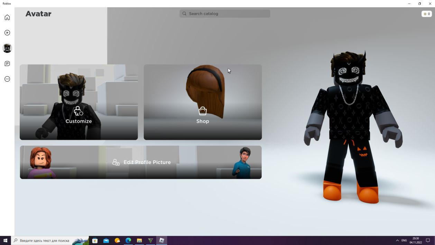Image resolution: width=435 pixels, height=245 pixels.
Task: Minimize the Roblox window
Action: point(409,3)
